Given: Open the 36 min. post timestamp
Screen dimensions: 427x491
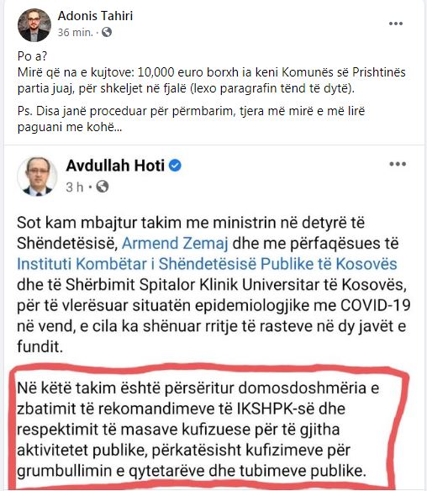Looking at the screenshot, I should tap(75, 32).
